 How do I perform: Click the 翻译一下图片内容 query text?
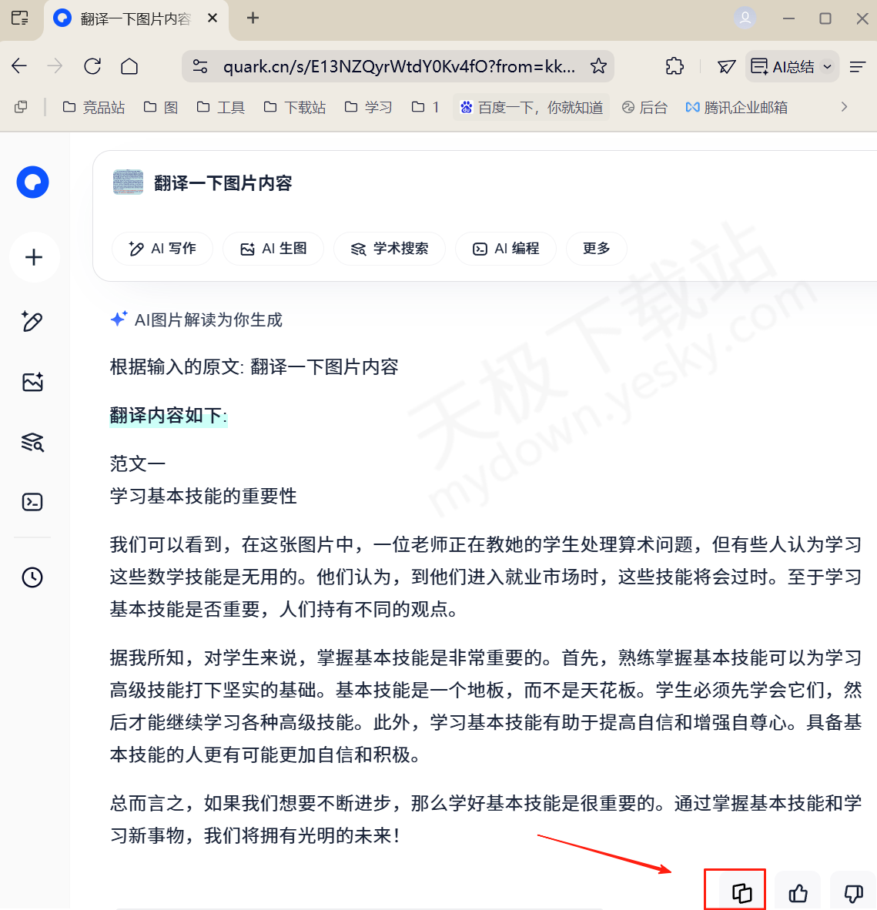point(223,183)
